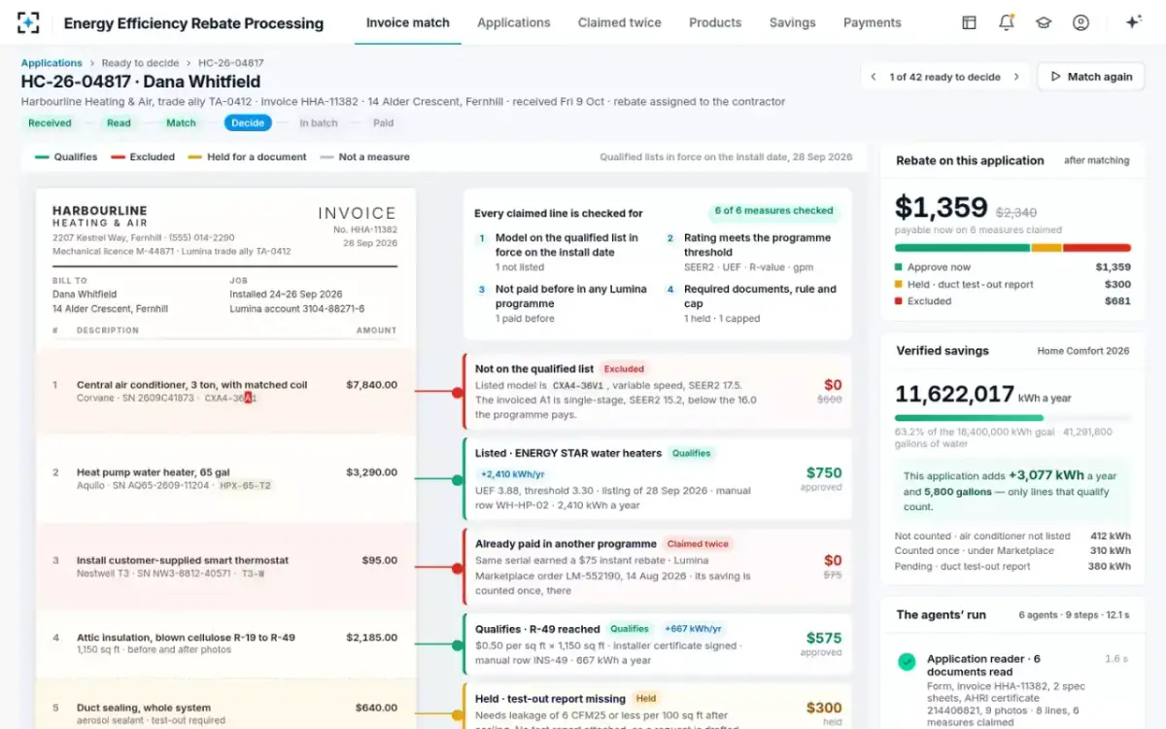Click check number 1 badge for qualified list
Viewport: 1166px width, 729px height.
[x=482, y=238]
